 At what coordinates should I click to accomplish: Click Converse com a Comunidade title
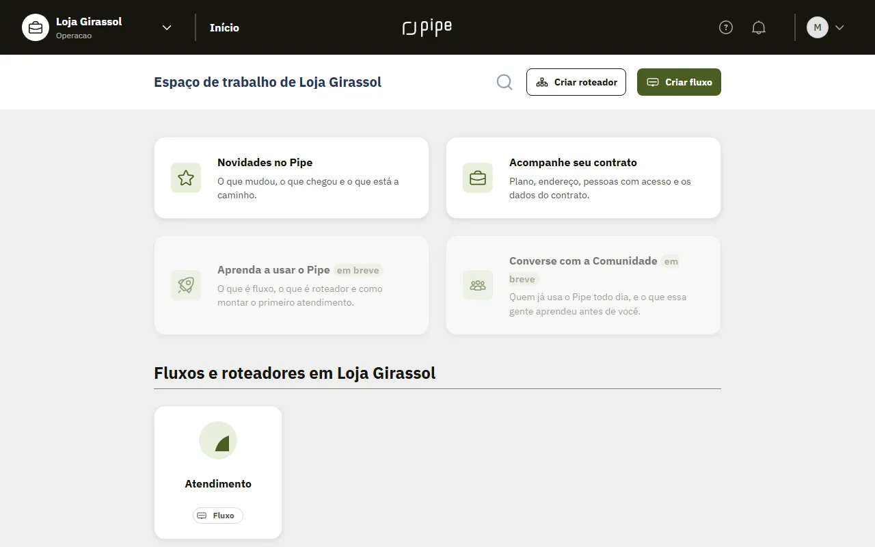pos(583,261)
